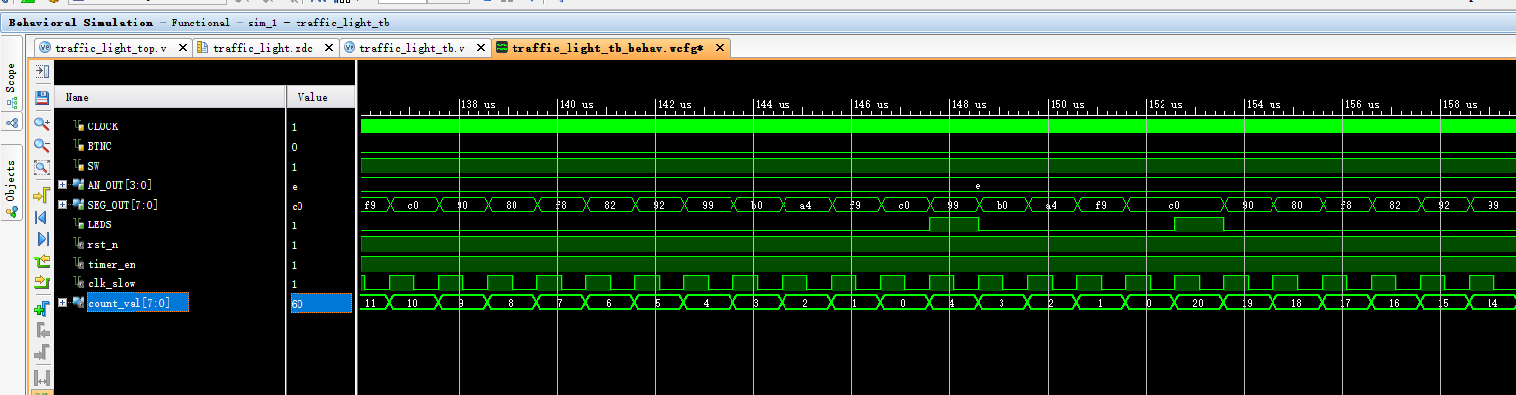Select the LEDS signal
The image size is (1516, 395).
pyautogui.click(x=99, y=224)
